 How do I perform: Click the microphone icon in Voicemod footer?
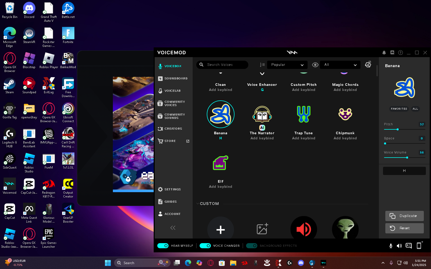391,246
